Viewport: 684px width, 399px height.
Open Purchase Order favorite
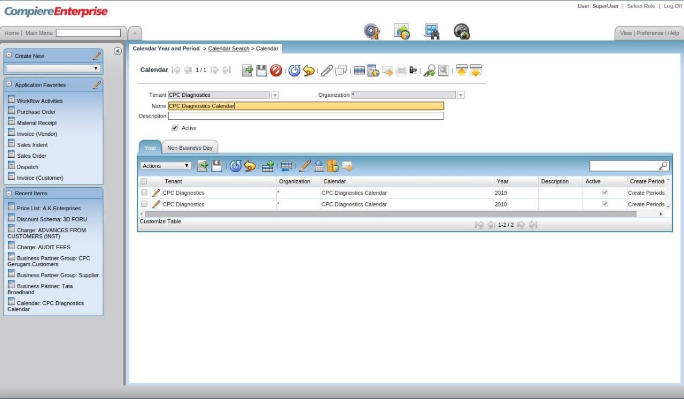pyautogui.click(x=36, y=112)
